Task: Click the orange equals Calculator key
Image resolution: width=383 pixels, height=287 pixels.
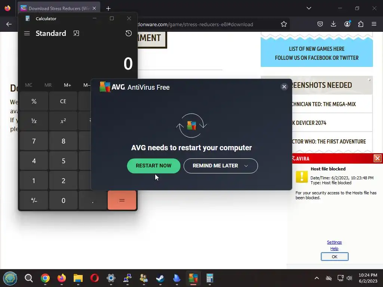Action: [122, 200]
